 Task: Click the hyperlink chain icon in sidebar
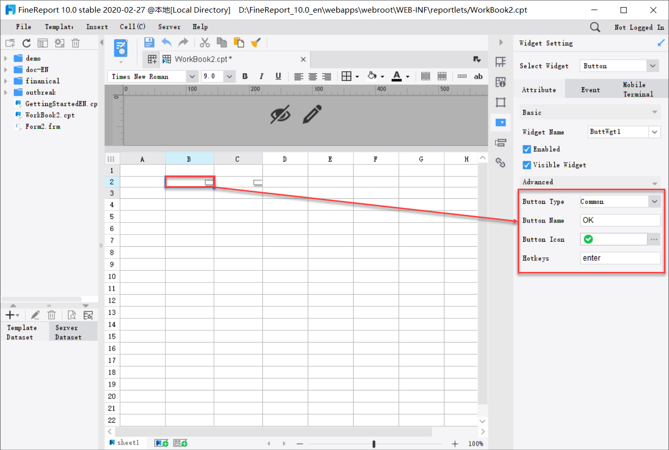(500, 162)
